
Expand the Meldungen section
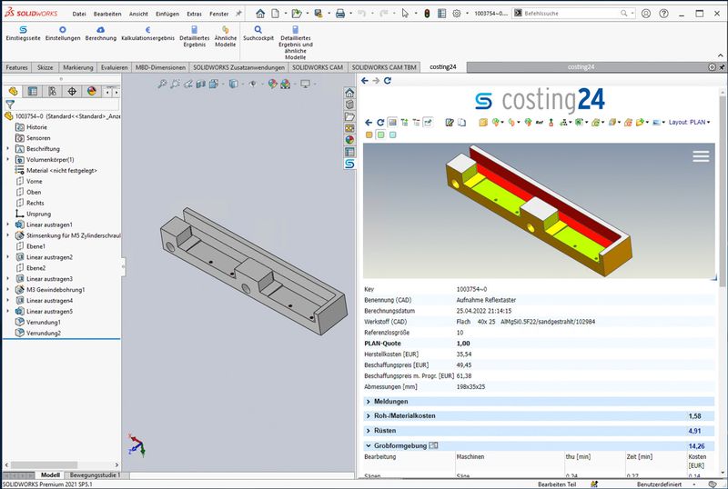(x=369, y=401)
